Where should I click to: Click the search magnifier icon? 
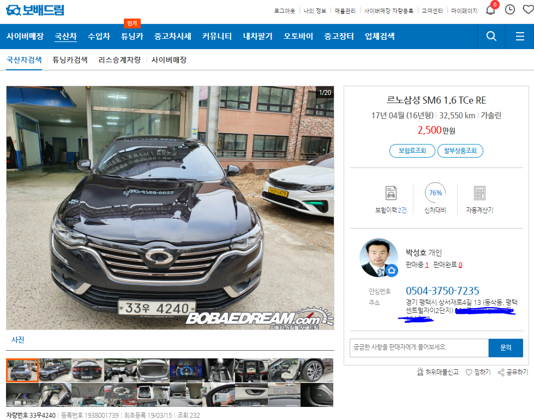pyautogui.click(x=491, y=36)
